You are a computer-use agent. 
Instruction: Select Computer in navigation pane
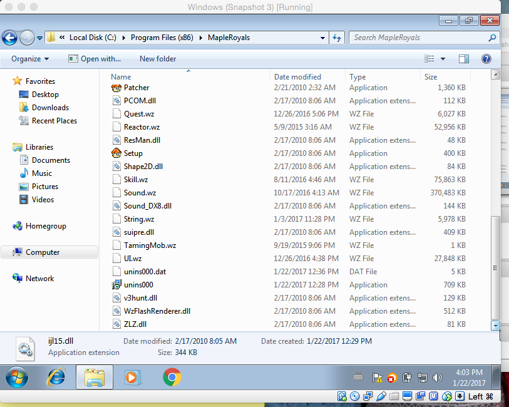(49, 252)
